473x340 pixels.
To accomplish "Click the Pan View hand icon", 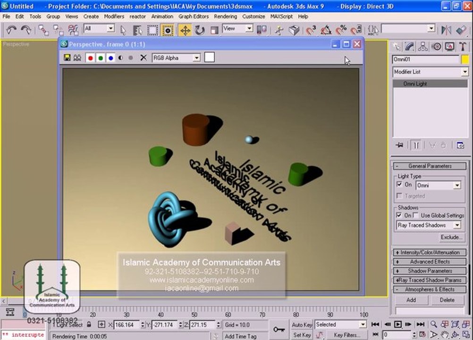I will coord(444,334).
